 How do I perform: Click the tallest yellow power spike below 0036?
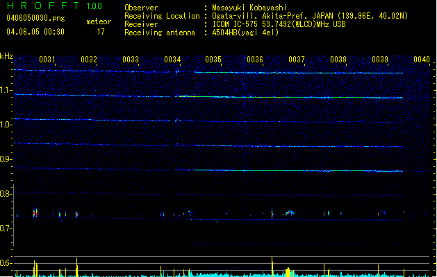[x=272, y=267]
